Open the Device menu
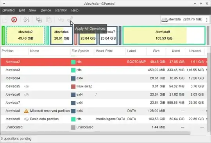This screenshot has width=211, height=143. 46,11
